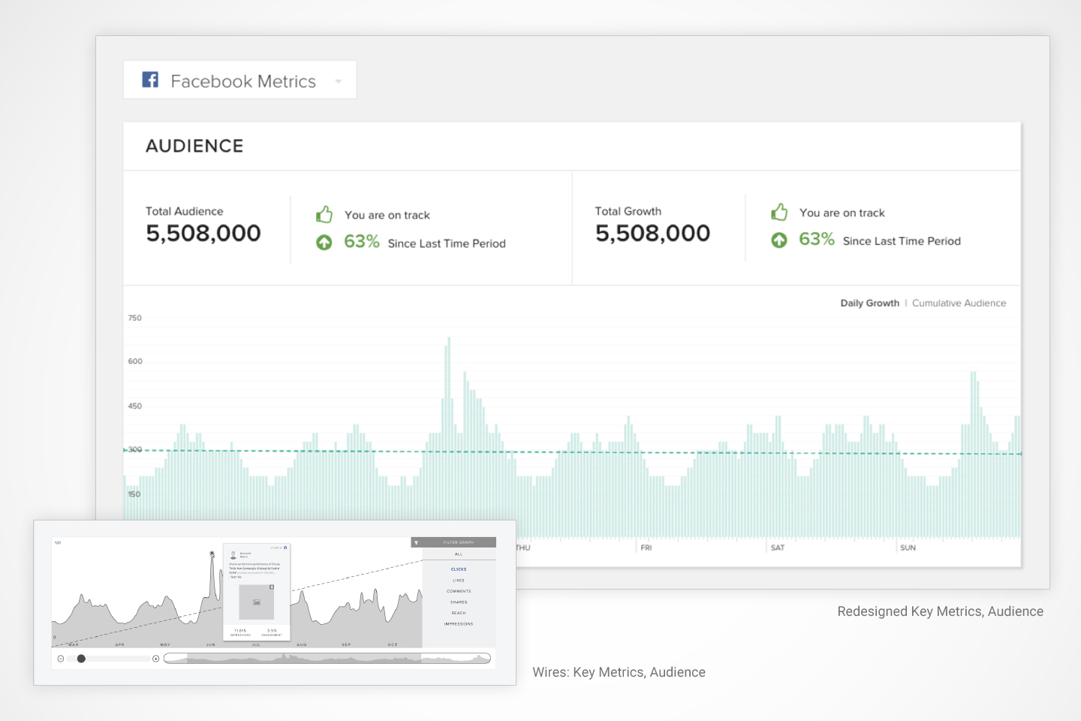Select IMPRESSIONS in the filter graph list
This screenshot has height=721, width=1081.
459,624
